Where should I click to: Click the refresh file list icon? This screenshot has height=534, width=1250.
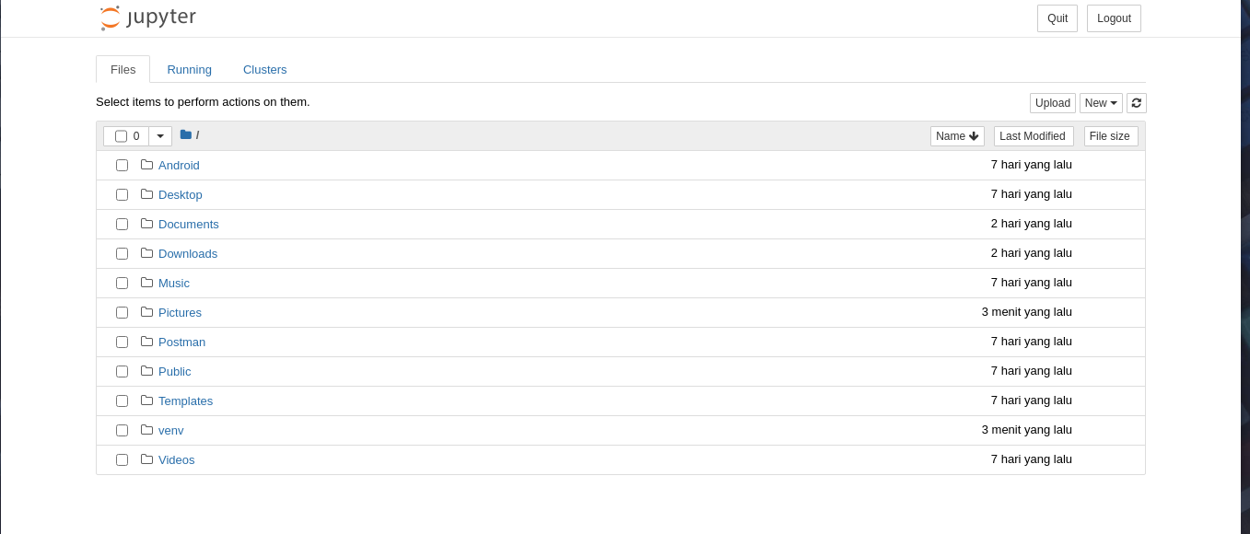[1137, 103]
